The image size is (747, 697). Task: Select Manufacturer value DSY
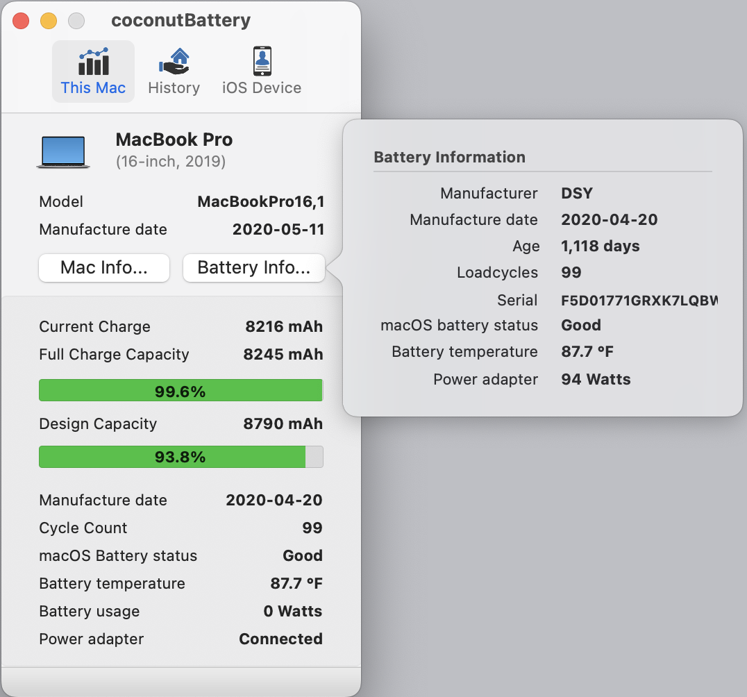tap(577, 194)
